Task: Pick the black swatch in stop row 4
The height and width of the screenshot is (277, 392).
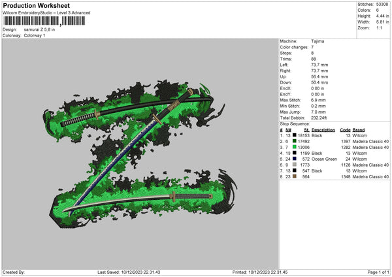Action: 295,153
